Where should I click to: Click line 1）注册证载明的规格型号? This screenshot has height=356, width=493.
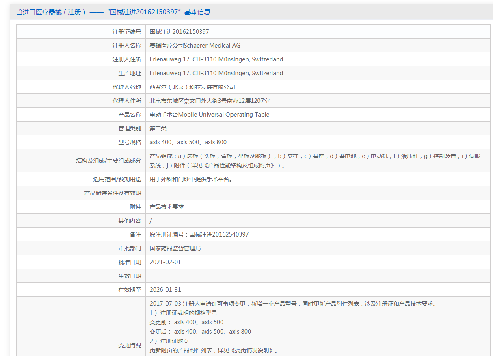click(184, 313)
